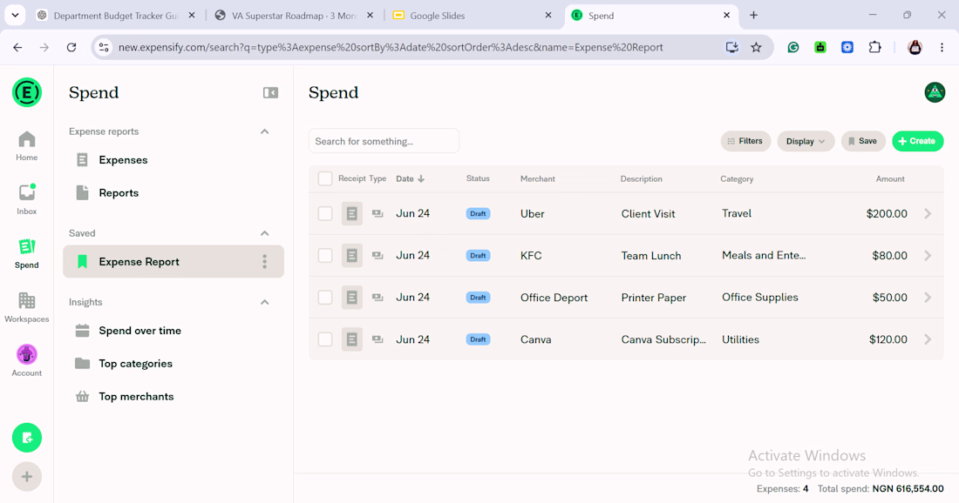Image resolution: width=959 pixels, height=503 pixels.
Task: Click the gray plus circle button
Action: (27, 477)
